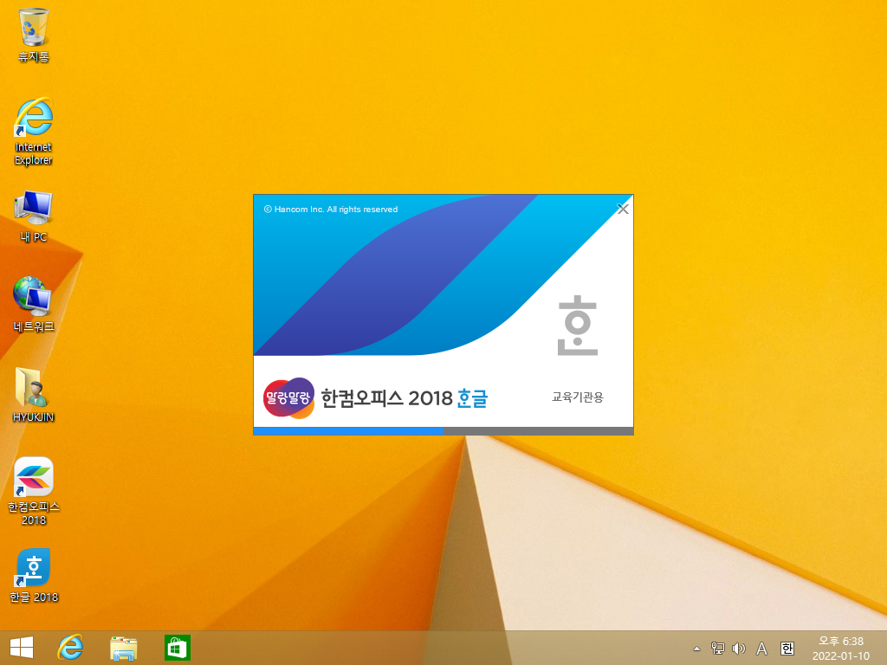Open the Windows Store taskbar icon
887x665 pixels.
pyautogui.click(x=177, y=648)
